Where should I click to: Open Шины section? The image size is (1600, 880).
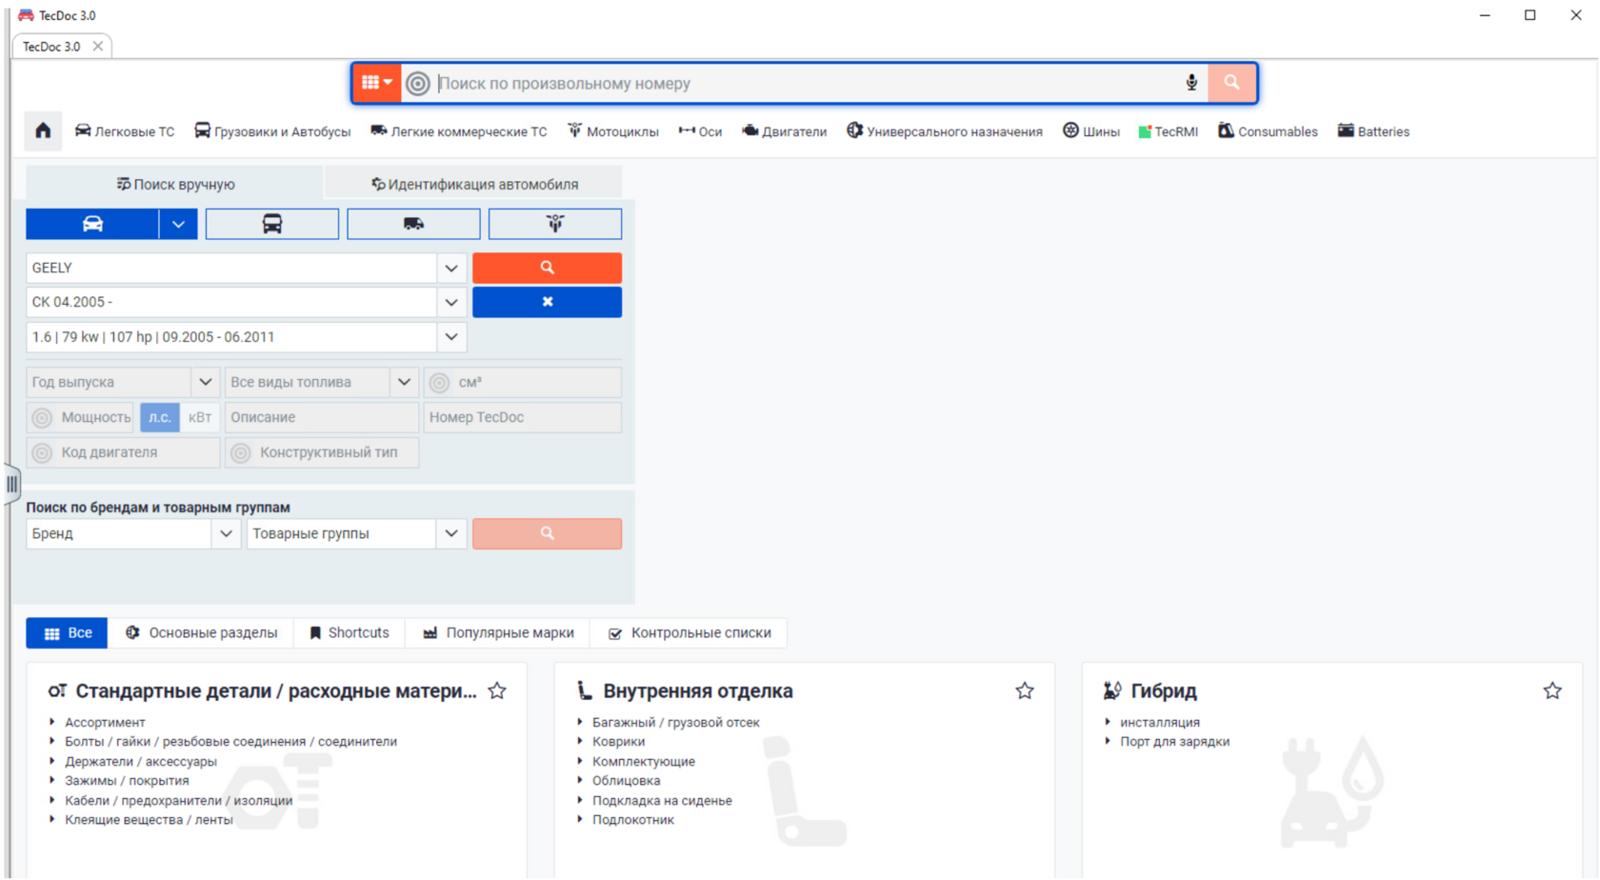coord(1091,131)
